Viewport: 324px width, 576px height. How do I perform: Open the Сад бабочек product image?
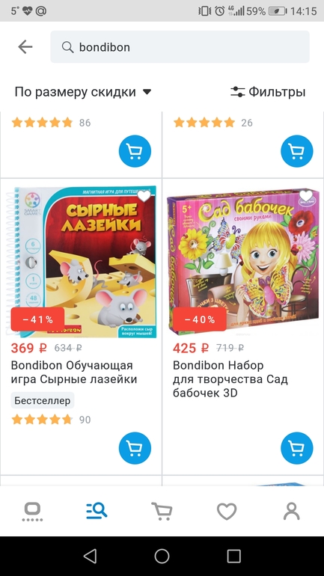[x=242, y=262]
